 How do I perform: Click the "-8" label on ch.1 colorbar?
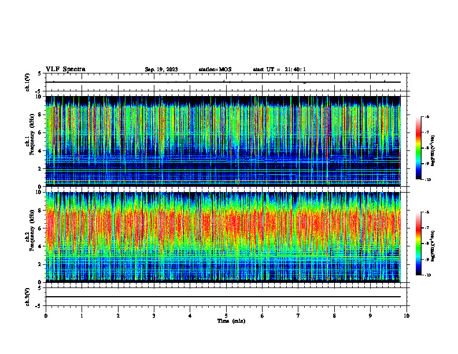pos(427,148)
